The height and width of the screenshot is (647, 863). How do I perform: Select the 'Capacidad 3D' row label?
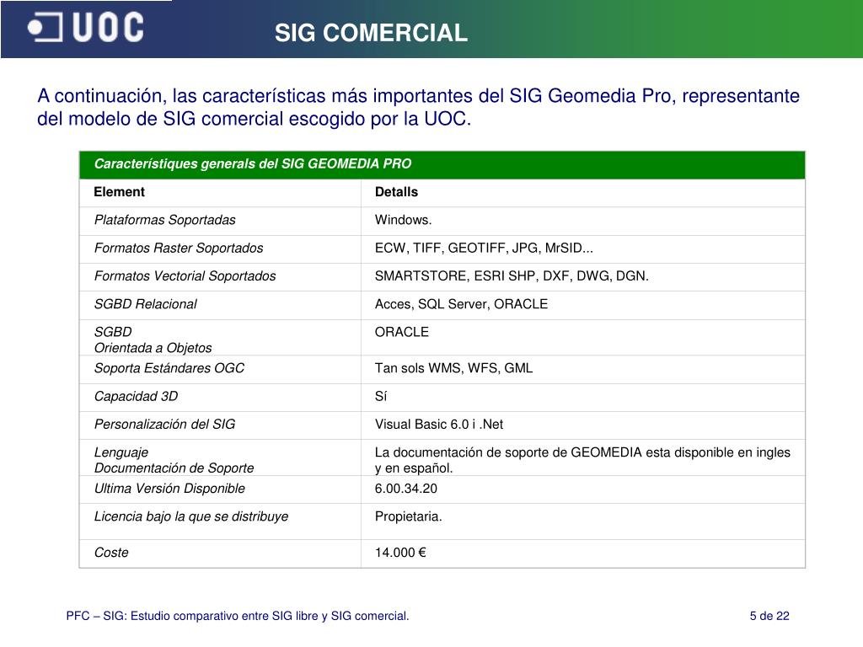click(x=136, y=396)
